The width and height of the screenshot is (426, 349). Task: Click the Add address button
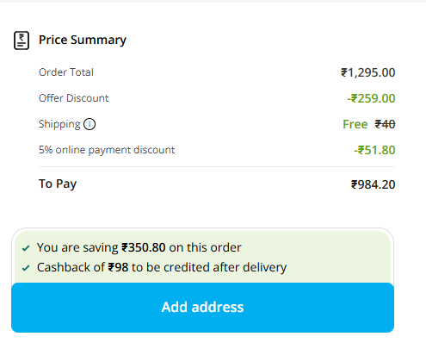coord(202,308)
